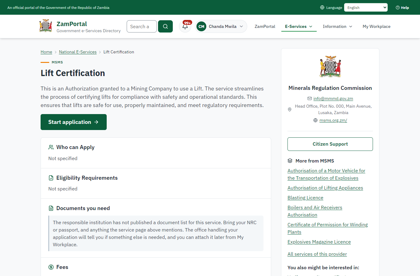Email info@mmmd.gov.zm
This screenshot has width=420, height=276.
coord(333,98)
